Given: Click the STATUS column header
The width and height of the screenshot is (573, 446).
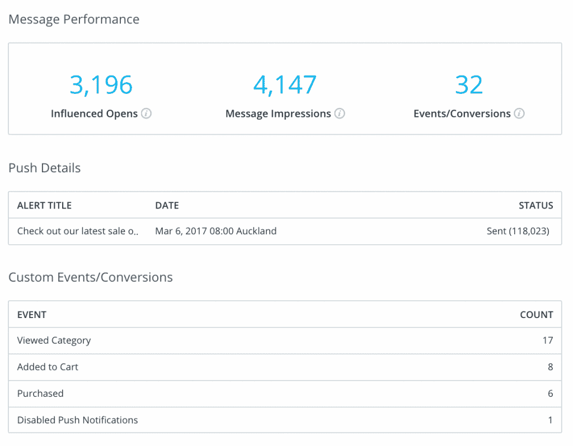Looking at the screenshot, I should tap(536, 205).
